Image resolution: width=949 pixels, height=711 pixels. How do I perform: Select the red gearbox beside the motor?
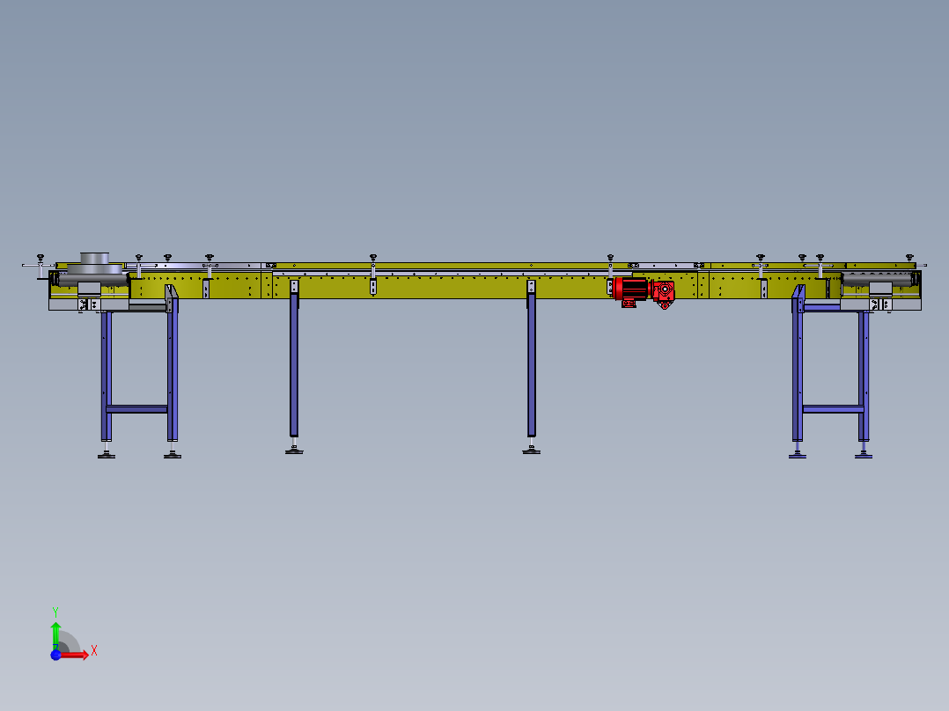coord(665,291)
